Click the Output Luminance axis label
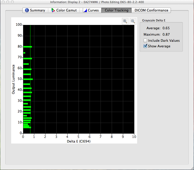Screen dimensions: 194x170 pos(13,79)
